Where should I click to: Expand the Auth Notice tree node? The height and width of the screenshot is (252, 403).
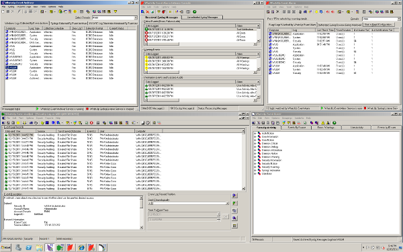point(255,134)
